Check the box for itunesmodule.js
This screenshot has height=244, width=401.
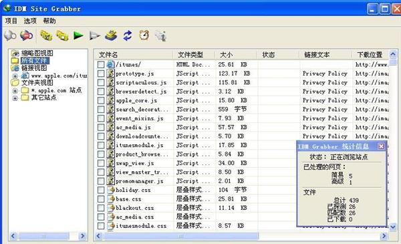101,145
